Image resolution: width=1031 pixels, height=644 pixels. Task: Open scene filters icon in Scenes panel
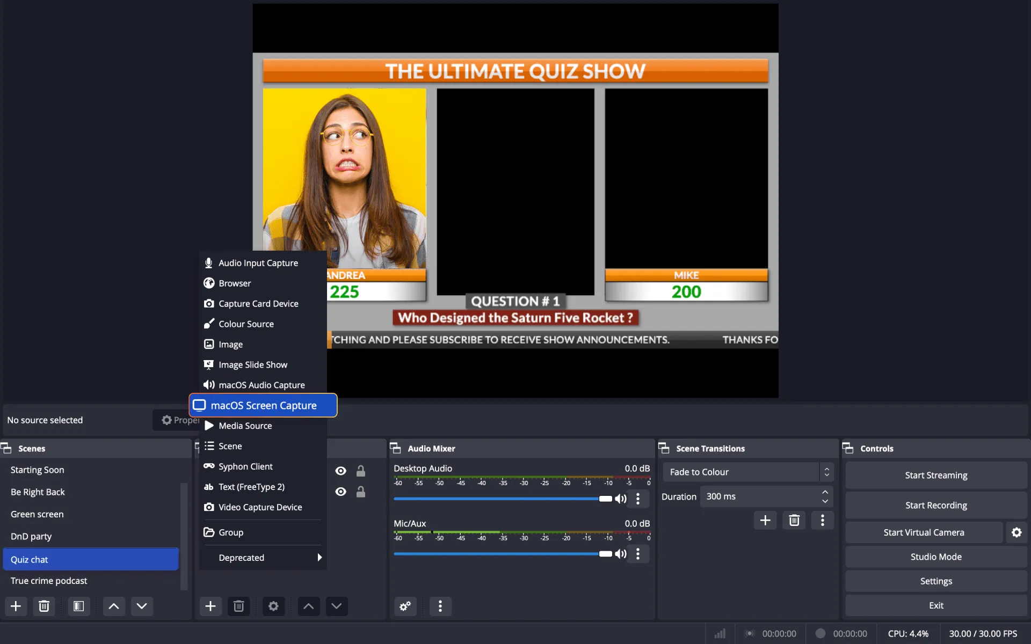(x=79, y=606)
